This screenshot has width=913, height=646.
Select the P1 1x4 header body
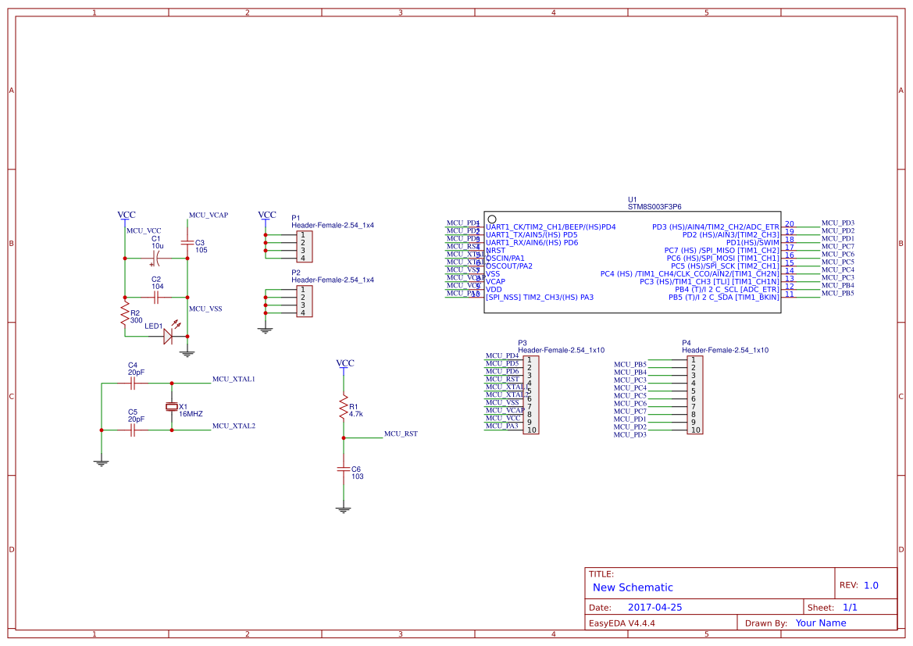coord(305,247)
